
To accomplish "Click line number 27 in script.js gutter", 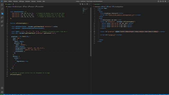I will [7, 51].
